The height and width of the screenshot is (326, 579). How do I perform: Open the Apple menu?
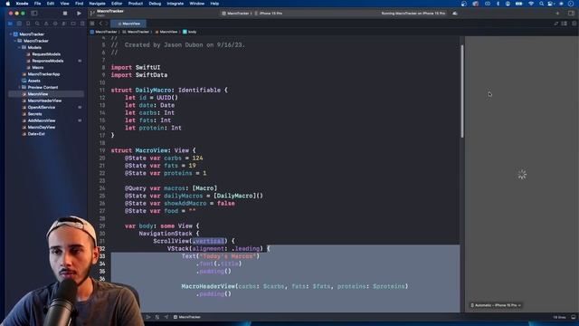[8, 4]
